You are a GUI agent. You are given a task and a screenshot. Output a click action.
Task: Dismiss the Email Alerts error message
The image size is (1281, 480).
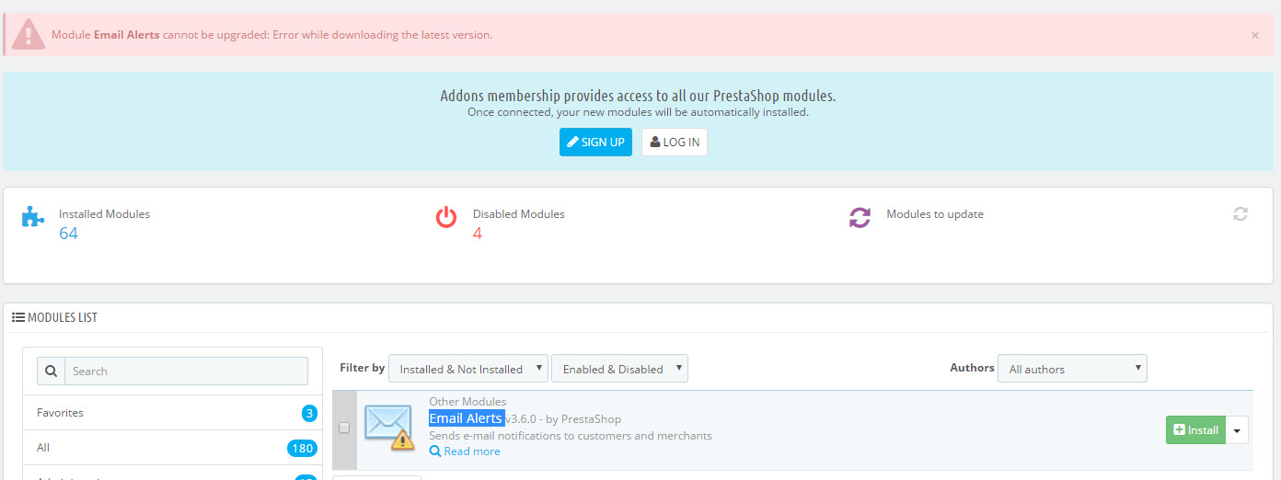point(1254,35)
